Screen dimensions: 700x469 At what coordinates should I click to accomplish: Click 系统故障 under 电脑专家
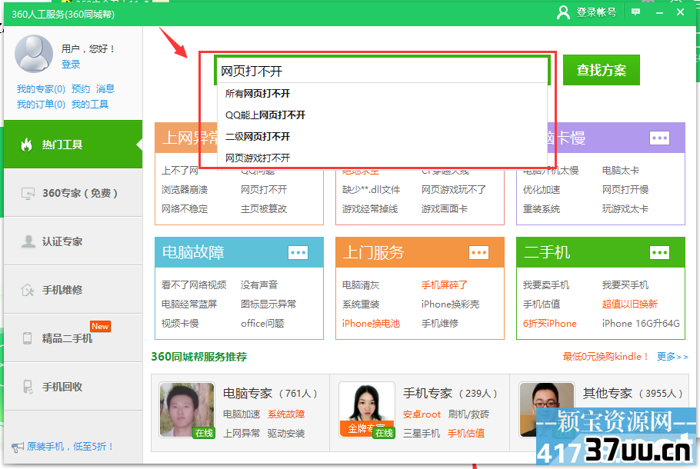click(x=286, y=414)
